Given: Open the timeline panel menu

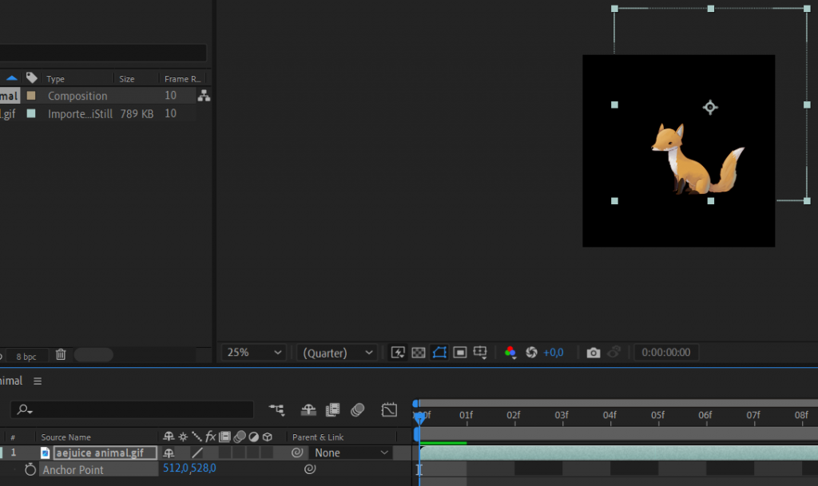Looking at the screenshot, I should [36, 381].
